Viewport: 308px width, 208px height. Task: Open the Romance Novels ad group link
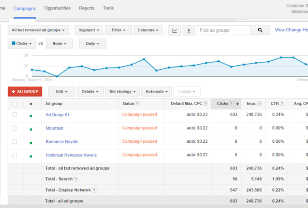[x=62, y=142]
